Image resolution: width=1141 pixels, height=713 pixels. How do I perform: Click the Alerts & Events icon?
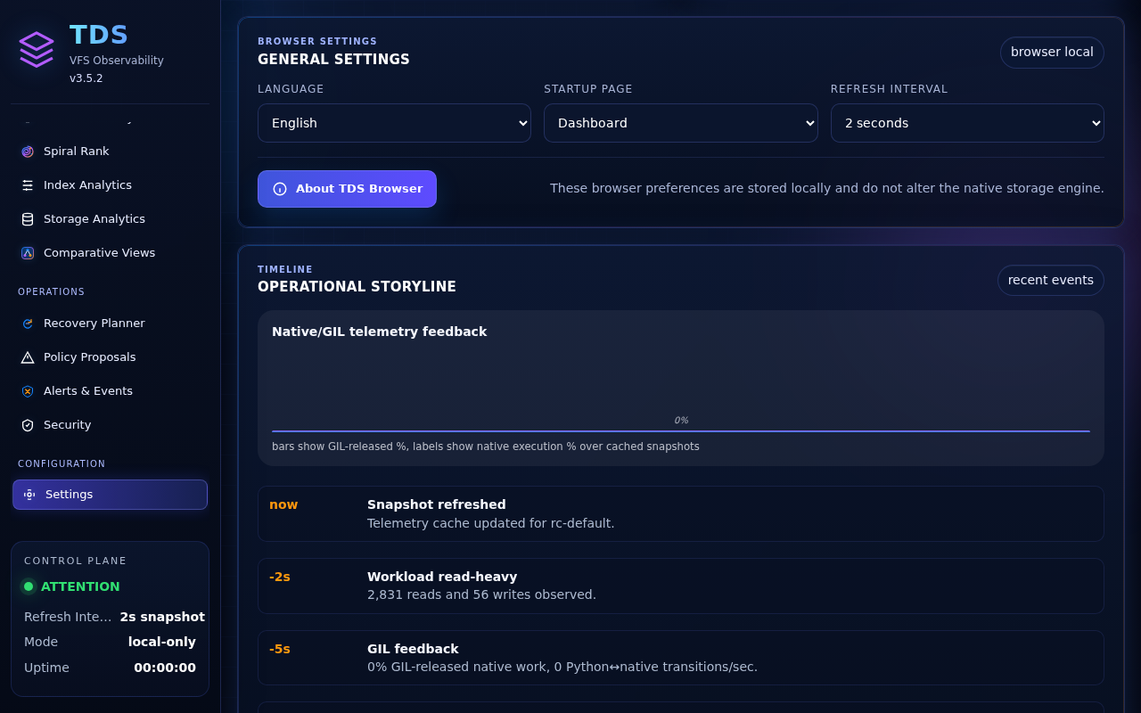[x=28, y=391]
